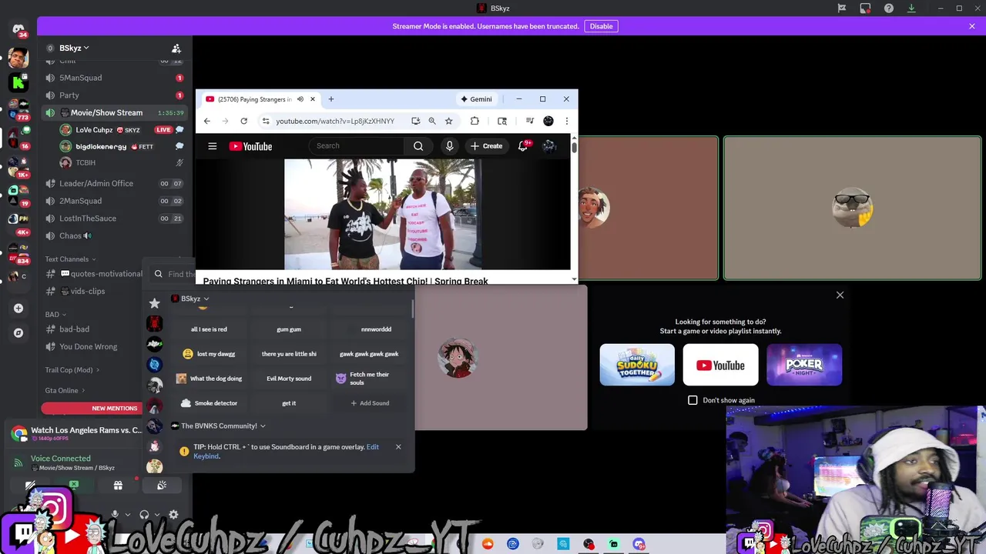
Task: Open the soundboard favorites star icon
Action: [154, 303]
